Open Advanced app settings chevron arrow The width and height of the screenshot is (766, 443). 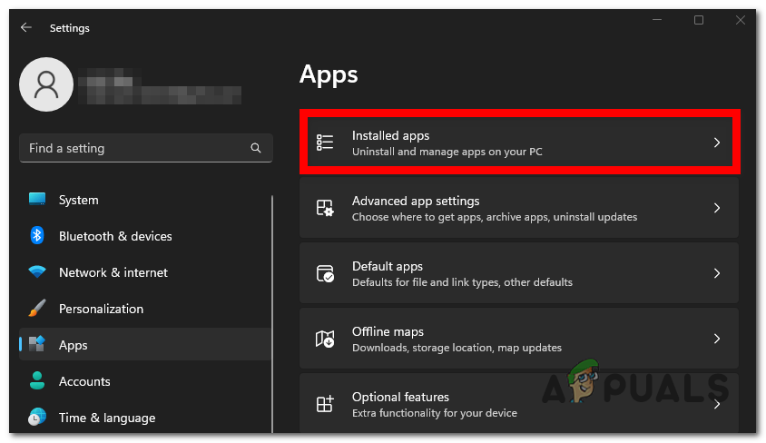(x=717, y=208)
